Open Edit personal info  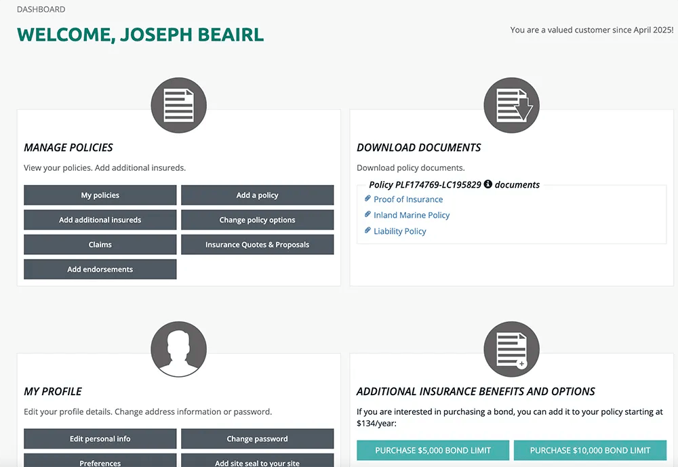click(100, 439)
